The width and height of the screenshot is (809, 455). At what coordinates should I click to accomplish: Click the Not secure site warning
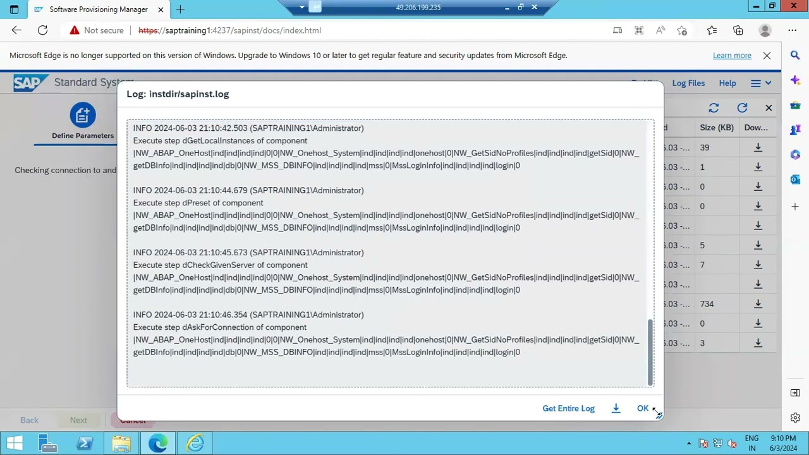pos(97,30)
